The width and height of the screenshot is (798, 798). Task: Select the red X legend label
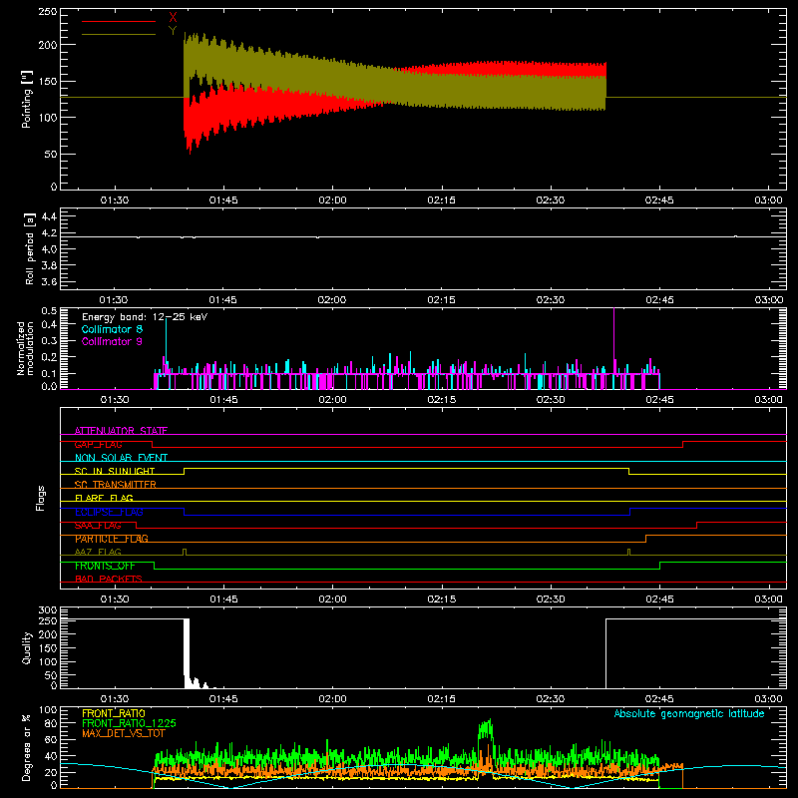[173, 18]
